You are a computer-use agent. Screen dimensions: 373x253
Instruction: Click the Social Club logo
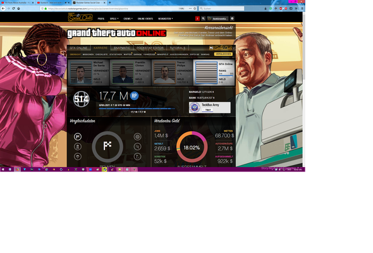[x=80, y=17]
